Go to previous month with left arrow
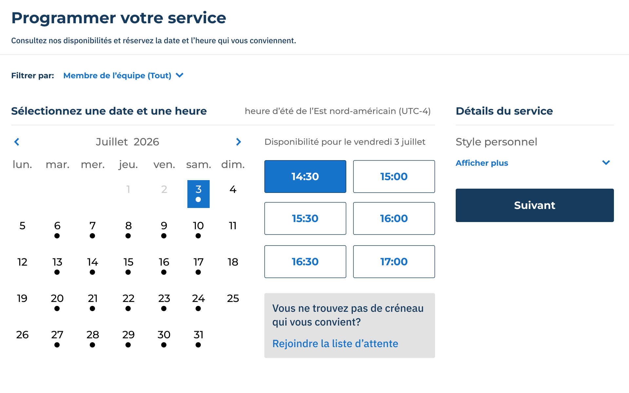This screenshot has width=629, height=393. click(17, 142)
